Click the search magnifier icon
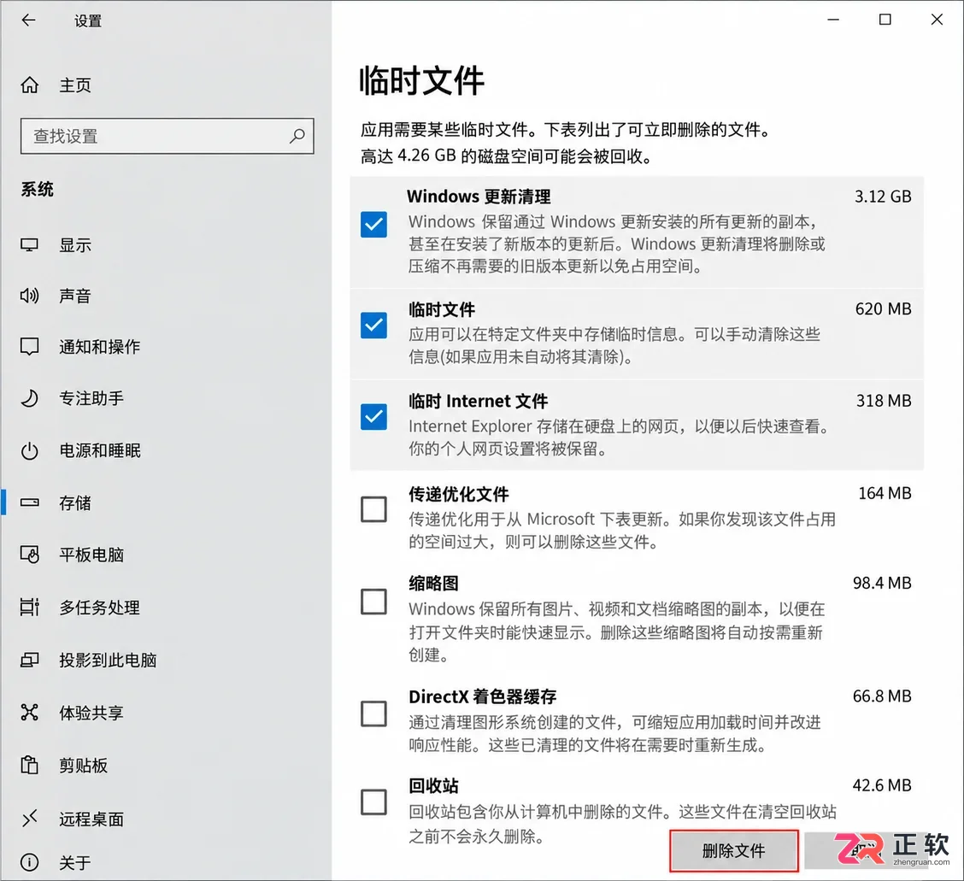Viewport: 964px width, 881px height. coord(297,136)
